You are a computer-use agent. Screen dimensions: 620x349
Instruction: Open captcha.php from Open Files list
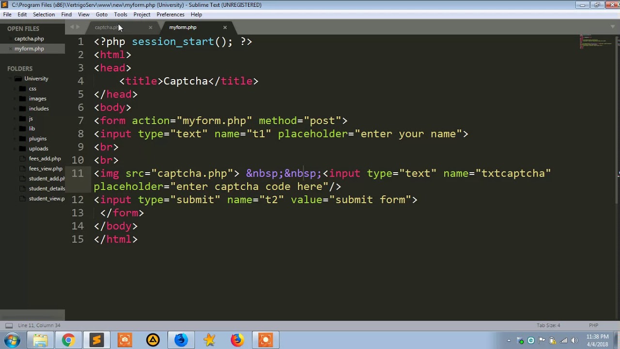click(29, 39)
